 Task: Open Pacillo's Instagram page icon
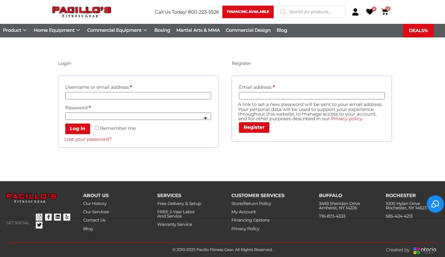(x=39, y=217)
